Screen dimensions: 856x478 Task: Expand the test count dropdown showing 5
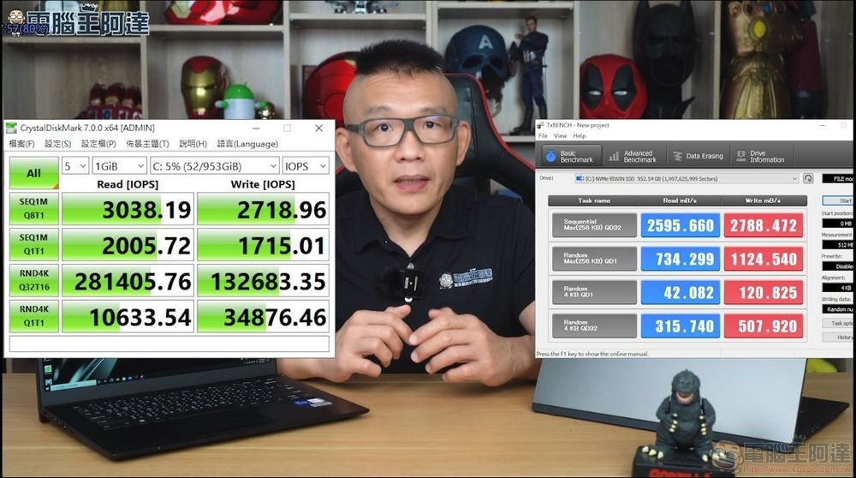click(x=75, y=165)
